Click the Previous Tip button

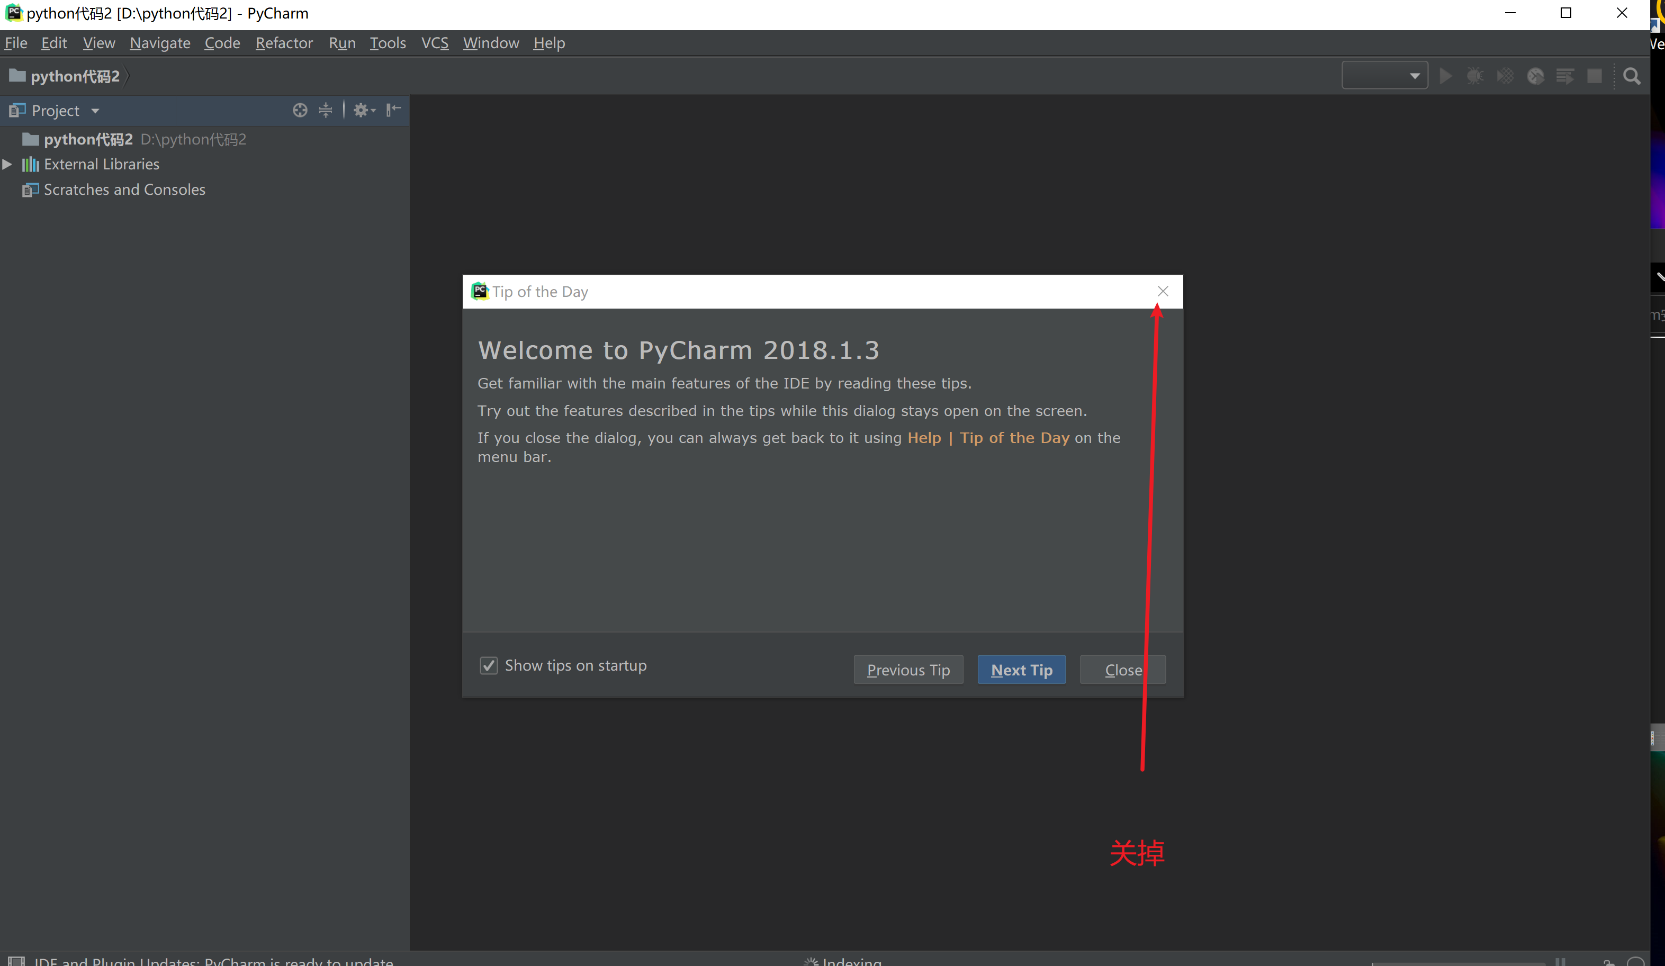908,670
